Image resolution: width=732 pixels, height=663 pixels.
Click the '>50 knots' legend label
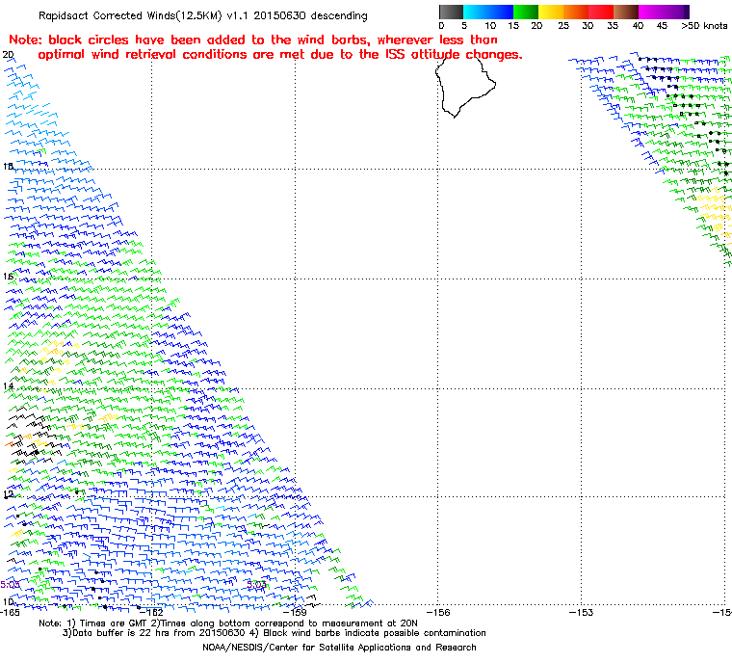704,26
